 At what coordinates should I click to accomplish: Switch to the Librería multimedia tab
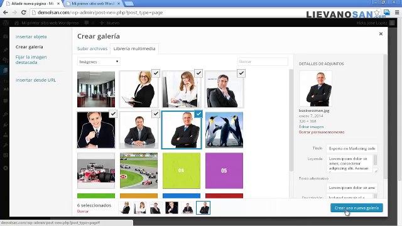[x=134, y=49]
